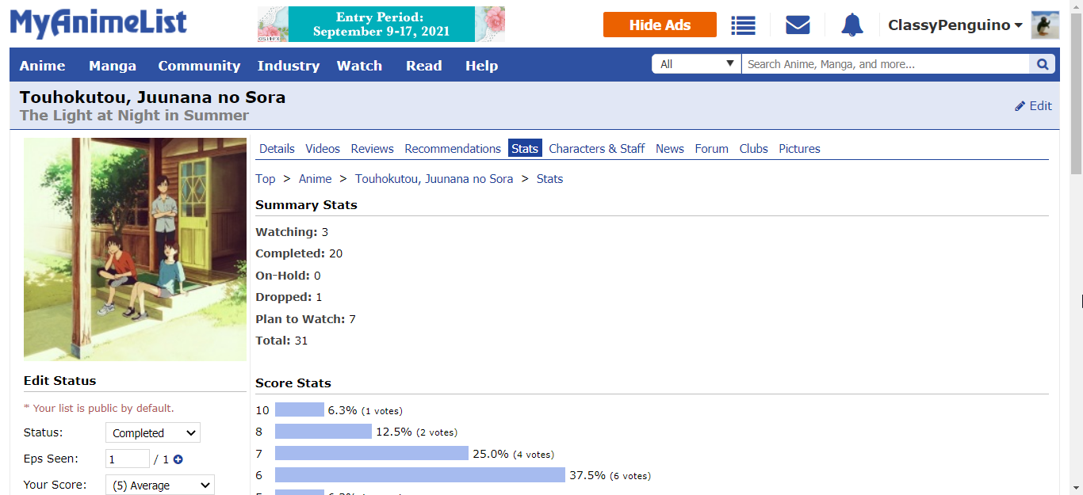Click the 'Watching: 3' text
This screenshot has height=495, width=1083.
pos(292,232)
